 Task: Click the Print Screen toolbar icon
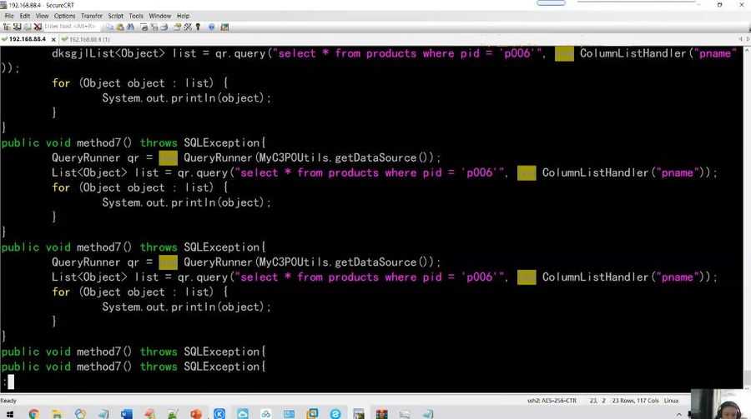click(144, 27)
